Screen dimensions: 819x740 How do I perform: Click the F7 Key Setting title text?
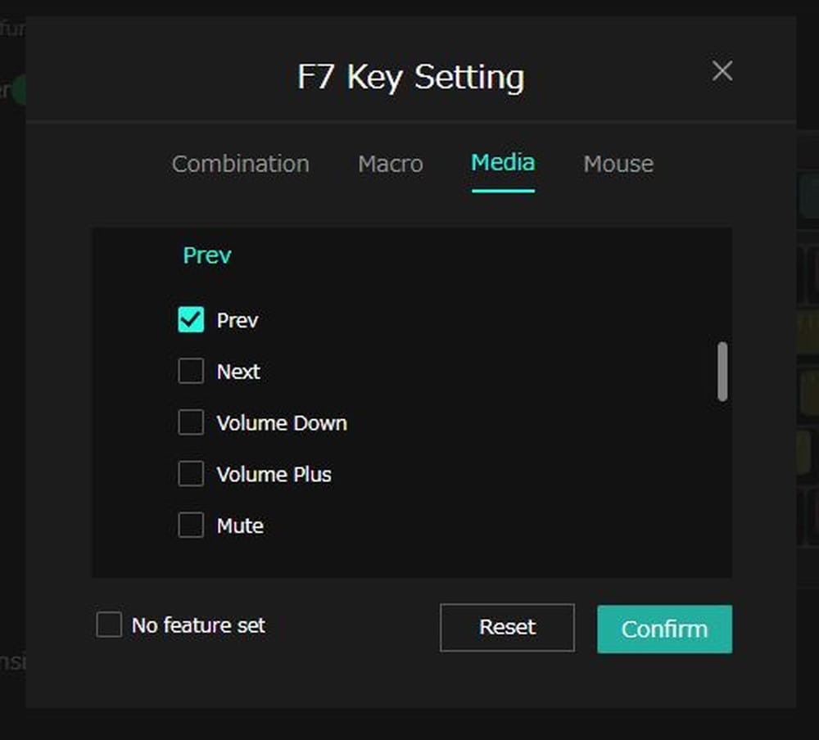coord(410,78)
